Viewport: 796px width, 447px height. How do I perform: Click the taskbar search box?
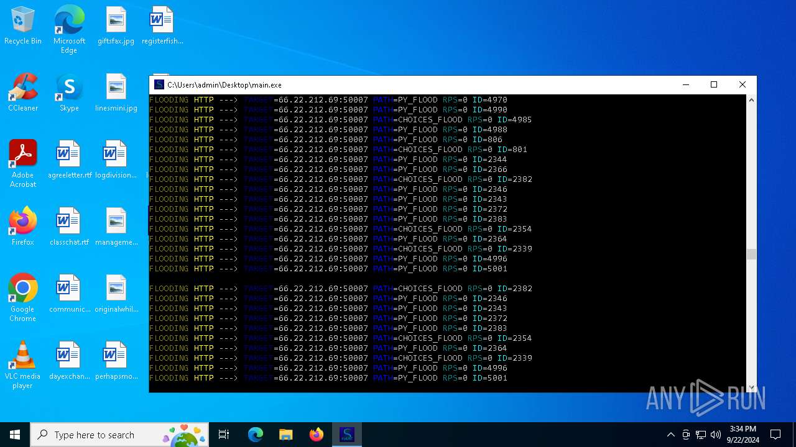pyautogui.click(x=121, y=435)
